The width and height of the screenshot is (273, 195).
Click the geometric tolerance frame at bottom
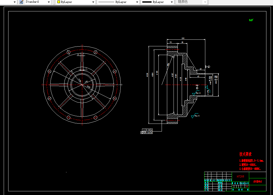[x=147, y=131]
